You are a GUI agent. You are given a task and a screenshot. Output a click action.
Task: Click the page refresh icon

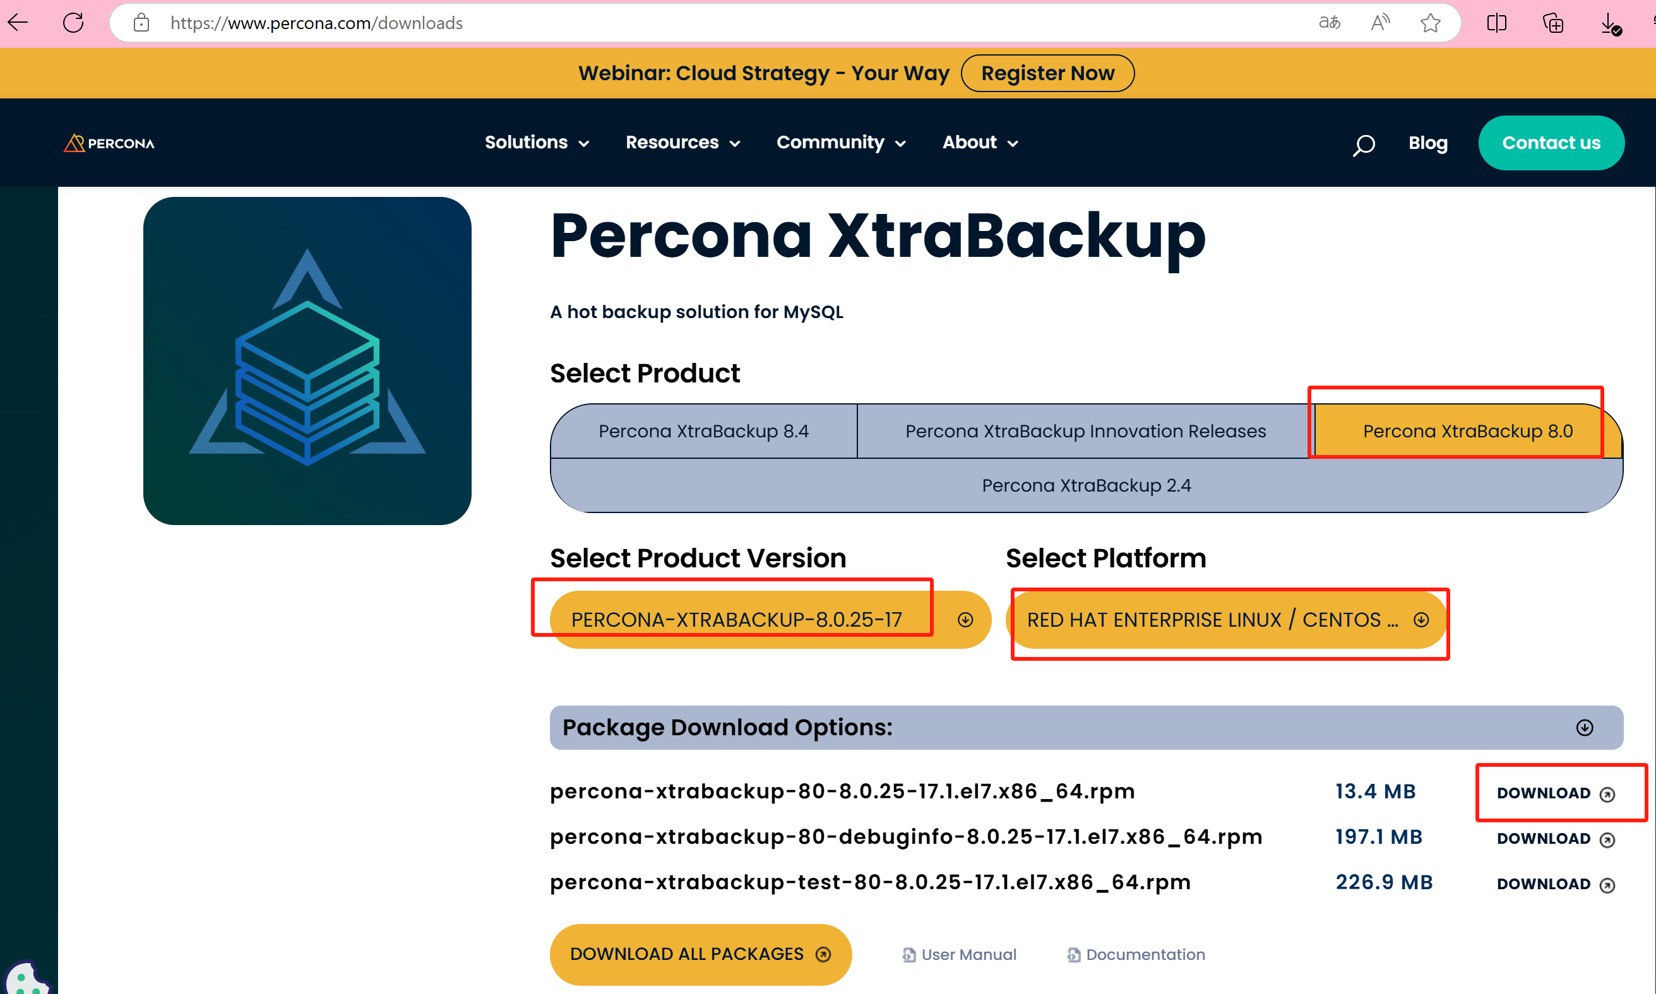click(73, 23)
